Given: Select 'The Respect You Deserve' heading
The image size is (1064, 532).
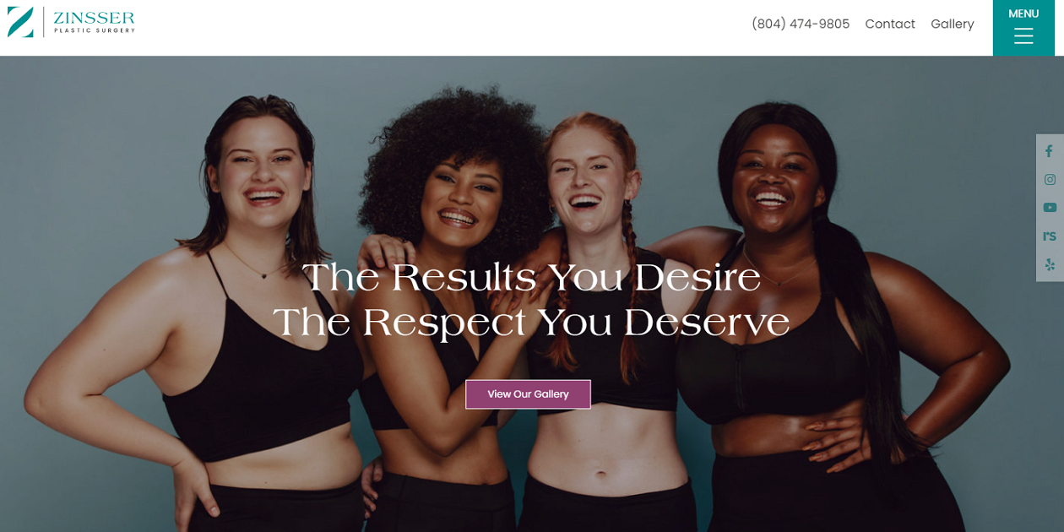Looking at the screenshot, I should (x=531, y=323).
